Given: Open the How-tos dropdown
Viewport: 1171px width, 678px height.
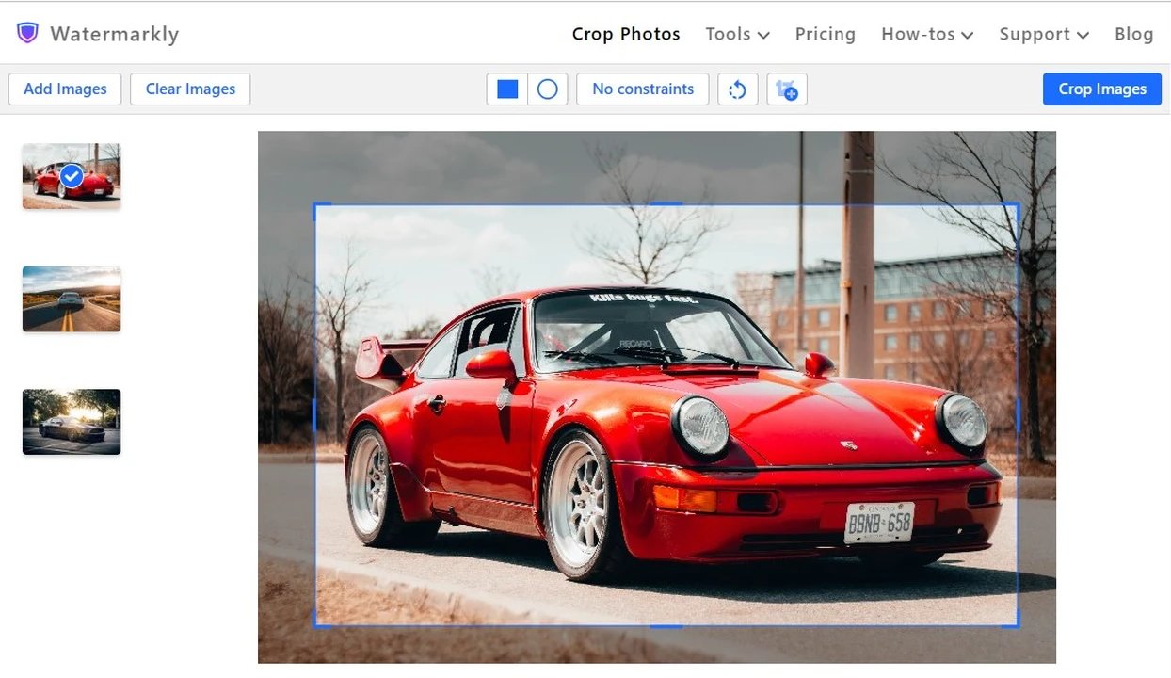Looking at the screenshot, I should (x=927, y=34).
